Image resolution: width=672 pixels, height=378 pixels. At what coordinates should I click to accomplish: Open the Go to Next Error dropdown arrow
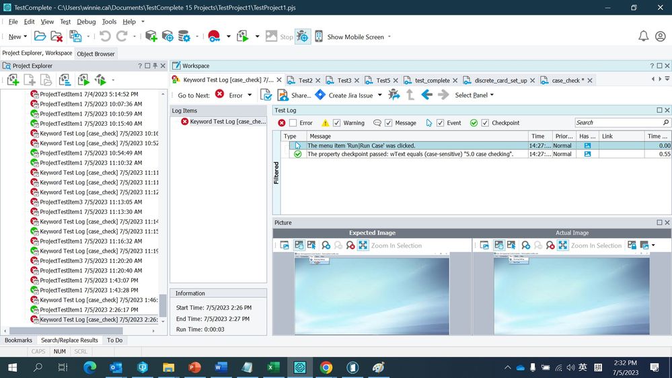click(x=250, y=95)
